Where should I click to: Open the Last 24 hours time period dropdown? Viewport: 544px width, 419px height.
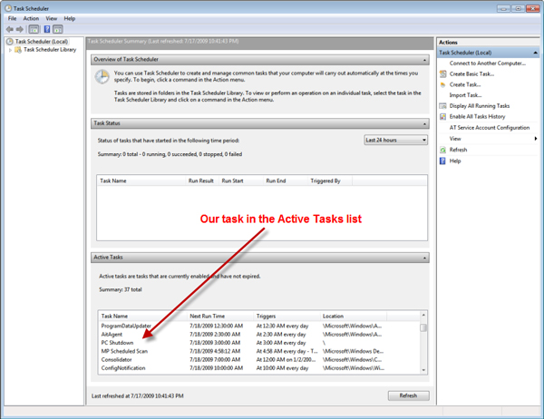click(396, 140)
